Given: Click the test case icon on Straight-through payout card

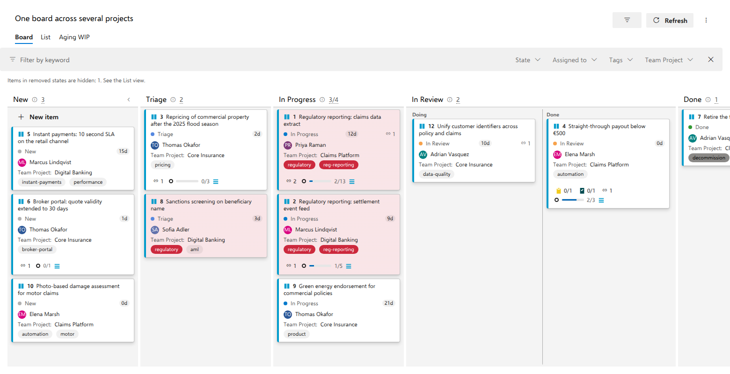Looking at the screenshot, I should pos(582,191).
